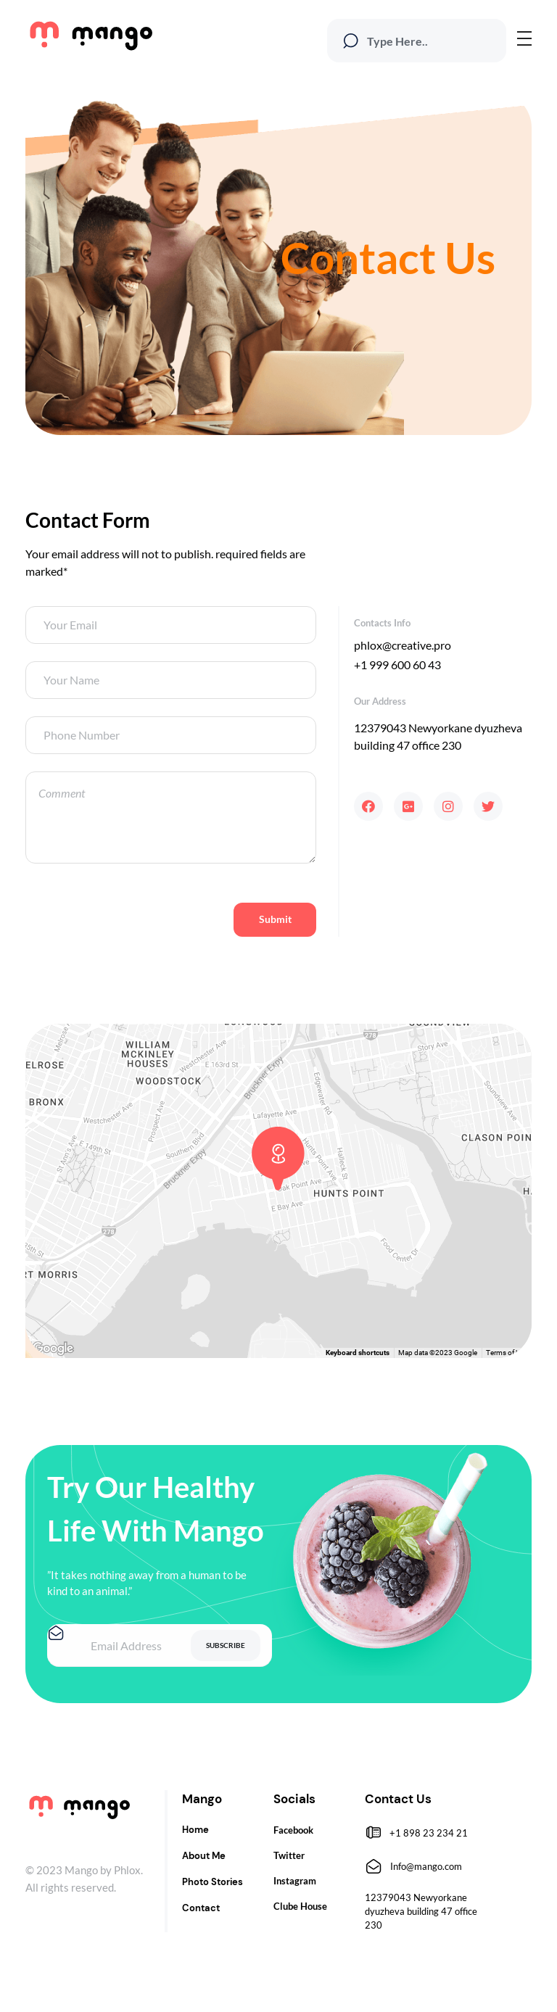Viewport: 557px width, 2012px height.
Task: Open the Facebook social icon
Action: pos(368,806)
